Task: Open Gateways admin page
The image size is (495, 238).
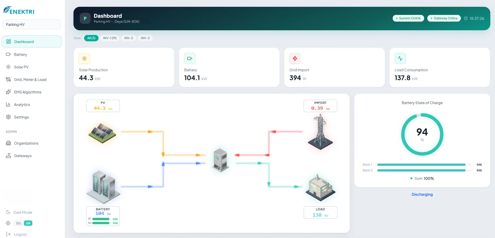Action: click(32, 156)
